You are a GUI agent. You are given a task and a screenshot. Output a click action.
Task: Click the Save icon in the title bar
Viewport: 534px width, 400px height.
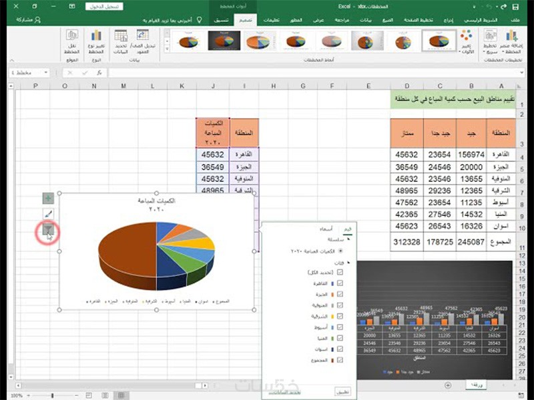pos(515,7)
